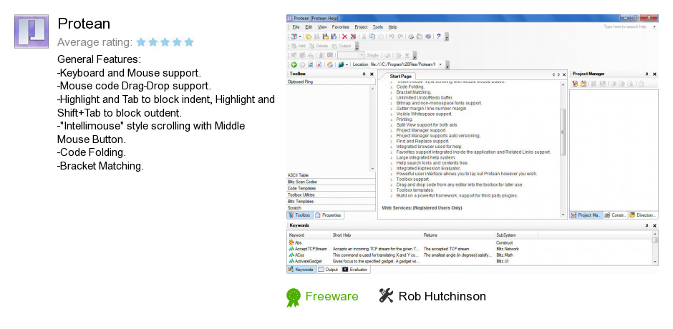Expand the Toolbox Utilities group
Screen dimensions: 673x329
(x=331, y=195)
